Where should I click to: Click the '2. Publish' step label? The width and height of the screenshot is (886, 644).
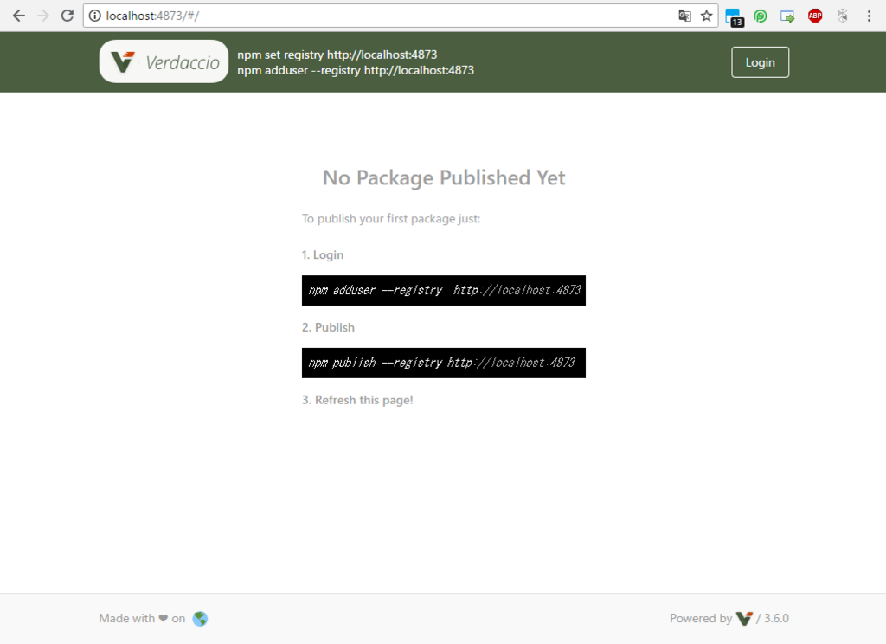[328, 327]
